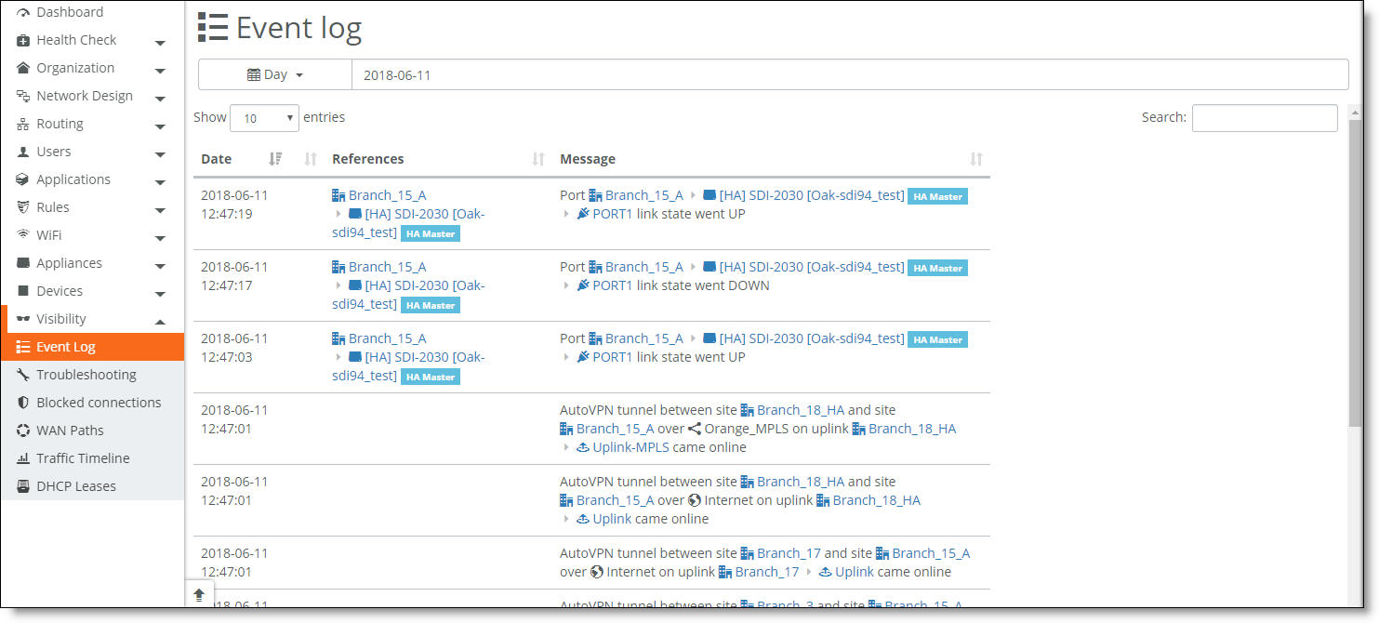The height and width of the screenshot is (623, 1379).
Task: Expand the Network Design menu arrow
Action: click(x=160, y=99)
